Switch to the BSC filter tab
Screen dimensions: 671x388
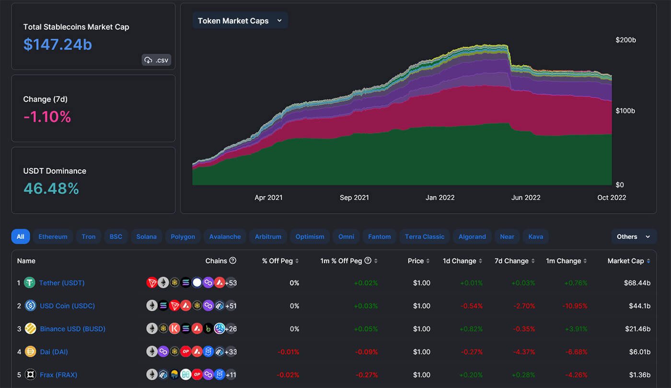(x=116, y=237)
